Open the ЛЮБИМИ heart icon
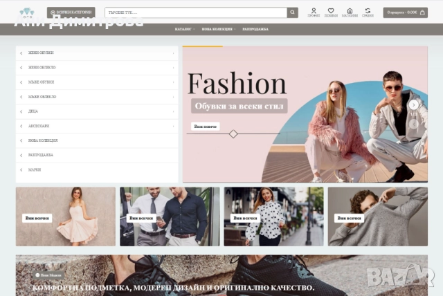This screenshot has width=443, height=296. click(x=331, y=12)
